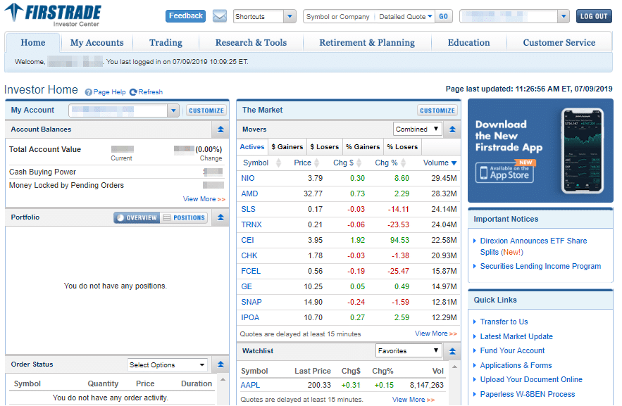
Task: Select the Actives movers tab
Action: (252, 147)
